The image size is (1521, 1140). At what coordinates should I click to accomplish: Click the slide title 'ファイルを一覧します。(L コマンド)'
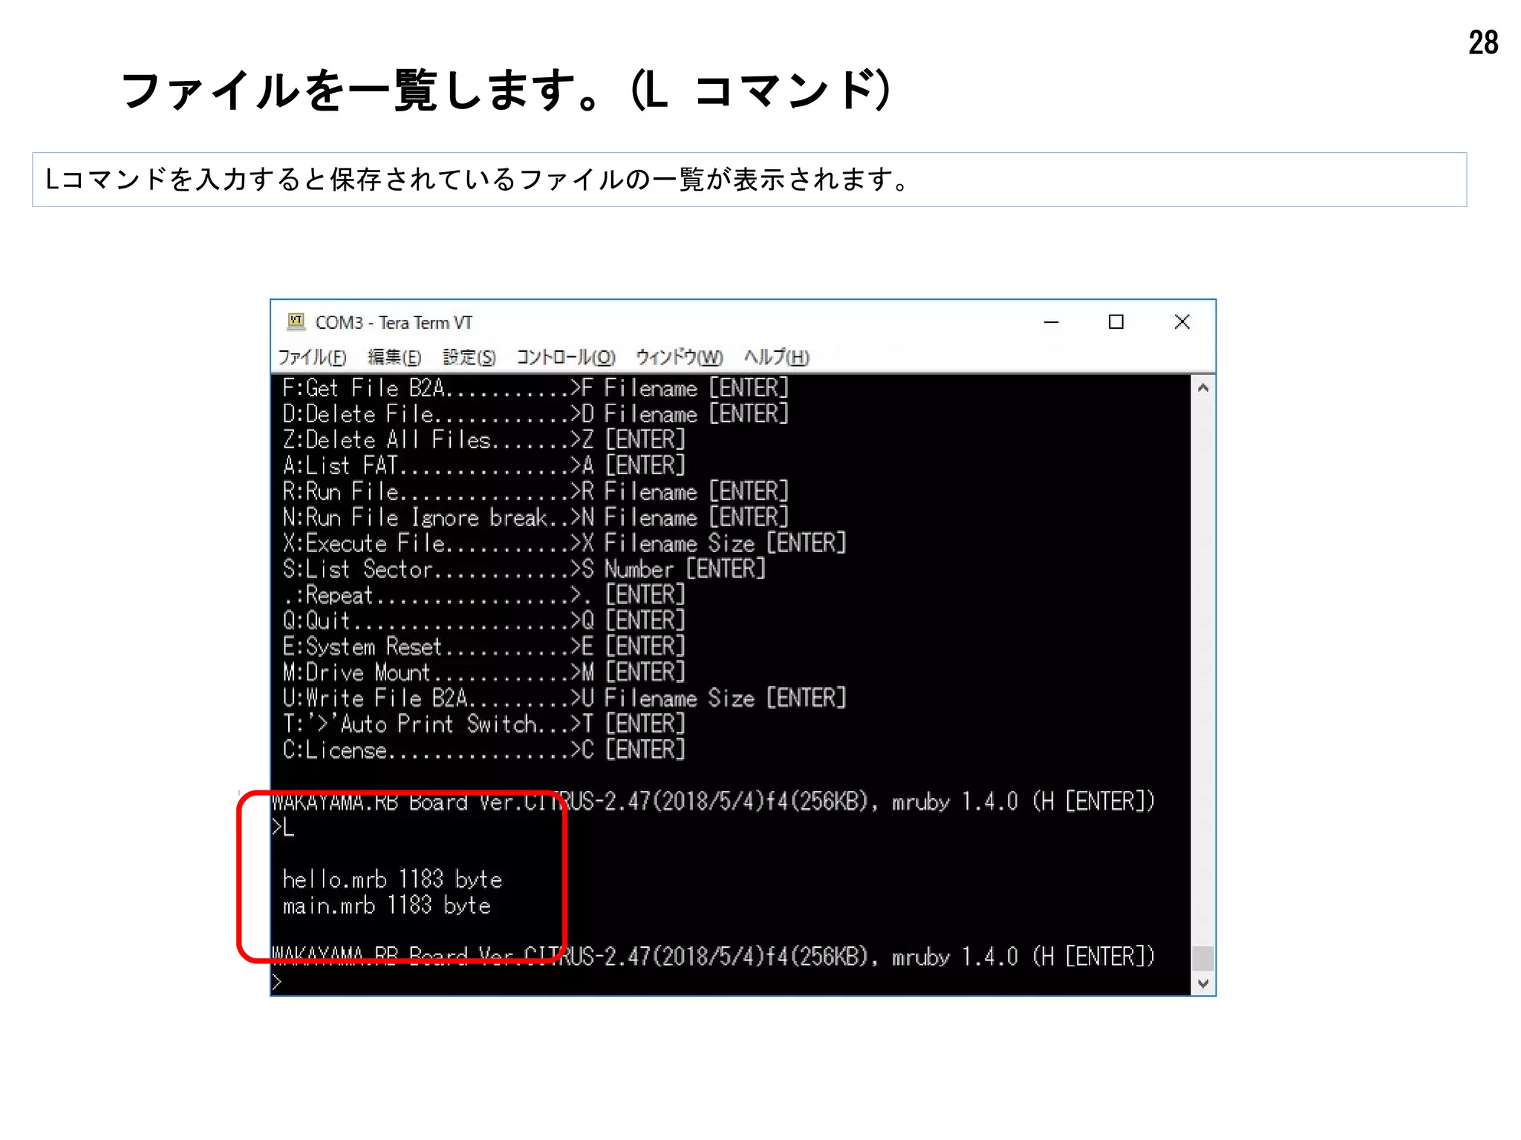coord(505,91)
